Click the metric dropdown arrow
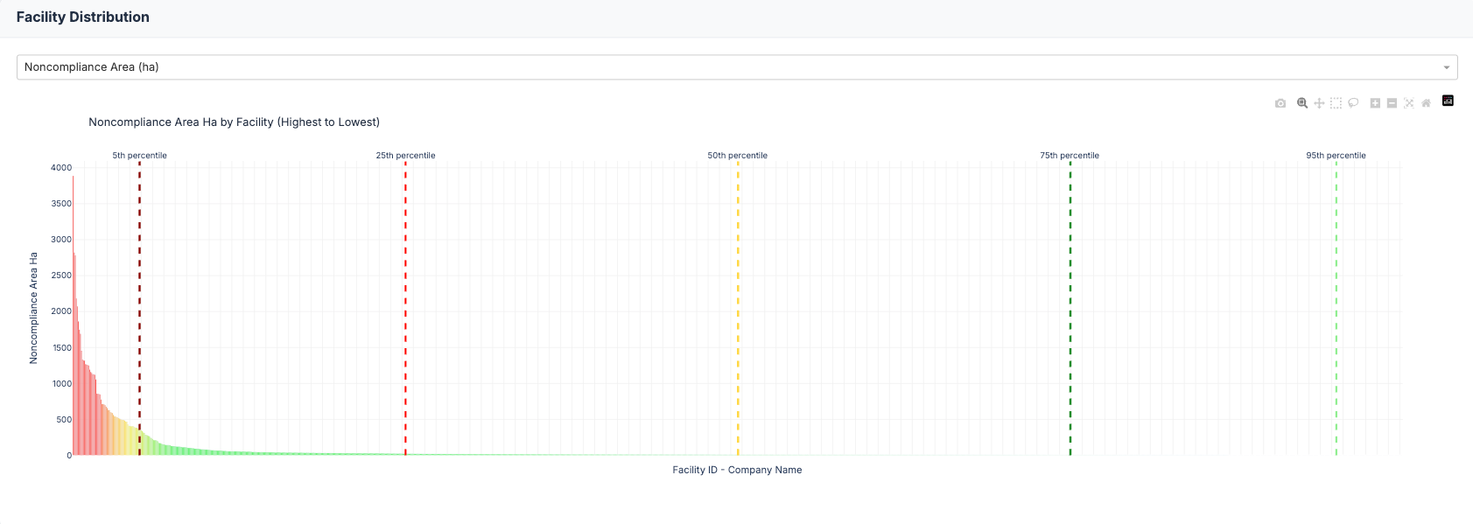The height and width of the screenshot is (524, 1473). pos(1447,67)
